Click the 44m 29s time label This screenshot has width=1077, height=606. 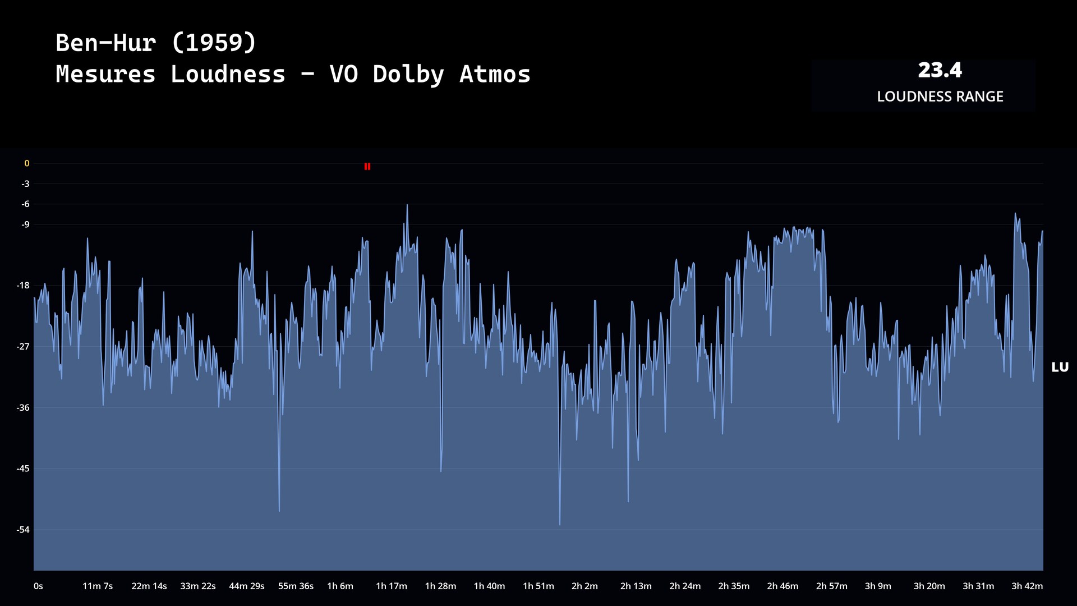click(246, 586)
